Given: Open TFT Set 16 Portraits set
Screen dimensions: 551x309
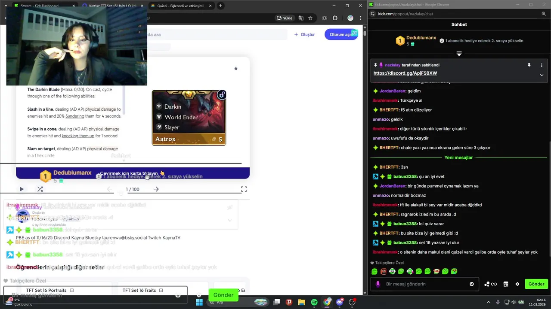Looking at the screenshot, I should click(46, 290).
